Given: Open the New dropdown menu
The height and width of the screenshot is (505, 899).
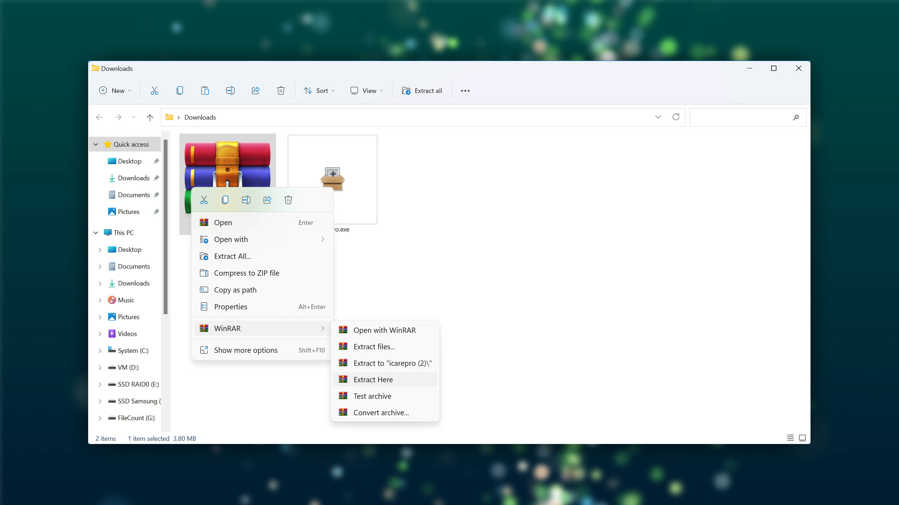Looking at the screenshot, I should [x=116, y=90].
